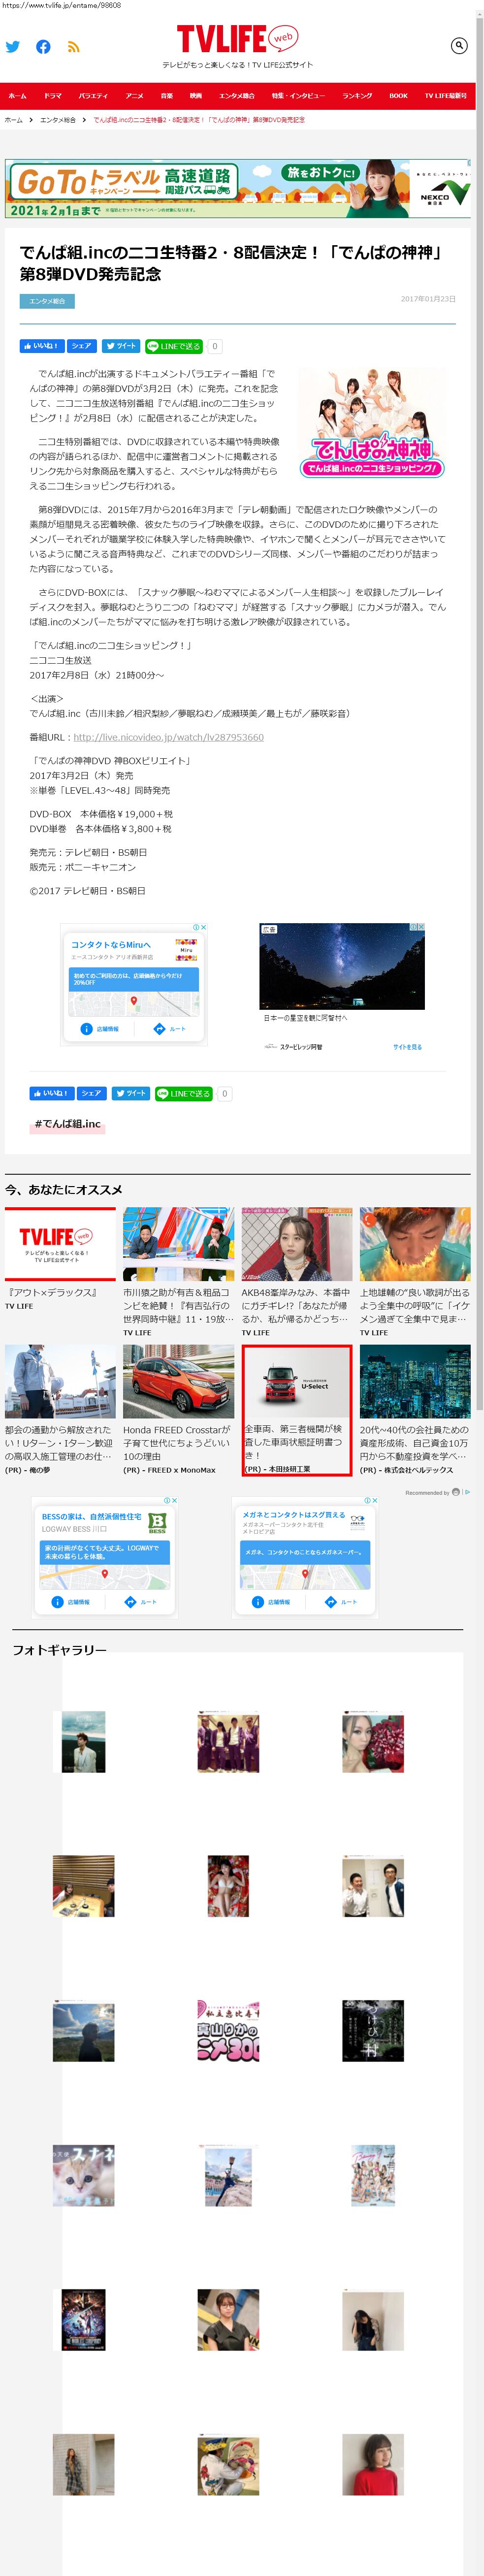484x2576 pixels.
Task: Click サイトを見る in the star village ad
Action: click(407, 1047)
